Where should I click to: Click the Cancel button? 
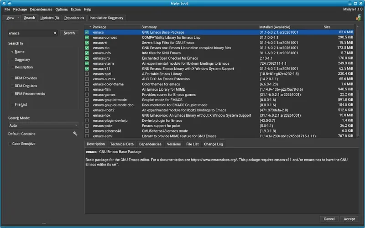[x=329, y=219]
